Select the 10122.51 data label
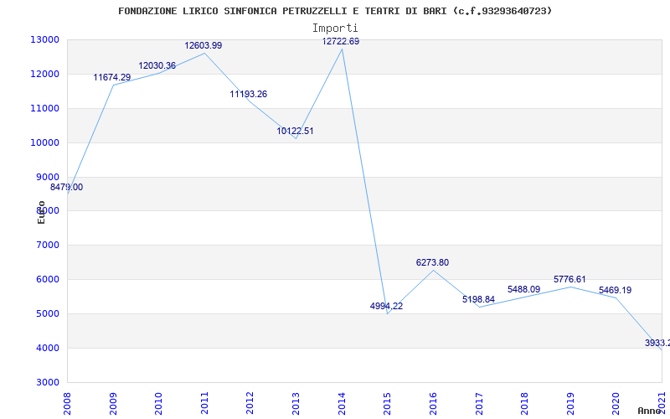Screen dimensions: 670x419 click(295, 131)
